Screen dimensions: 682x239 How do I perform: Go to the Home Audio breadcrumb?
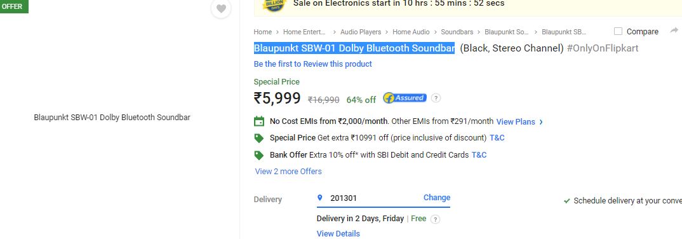tap(411, 32)
